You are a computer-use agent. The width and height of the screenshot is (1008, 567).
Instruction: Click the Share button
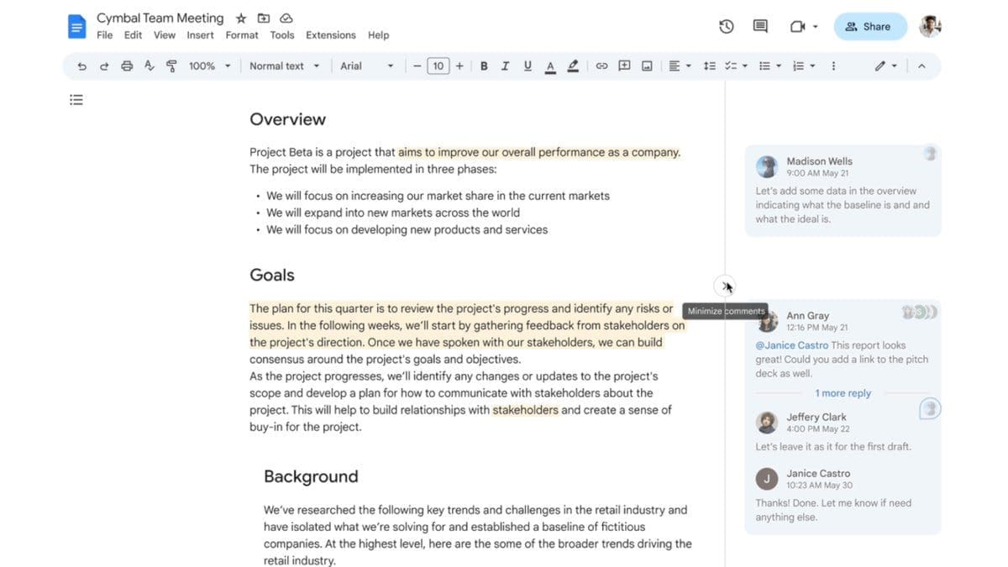click(870, 26)
